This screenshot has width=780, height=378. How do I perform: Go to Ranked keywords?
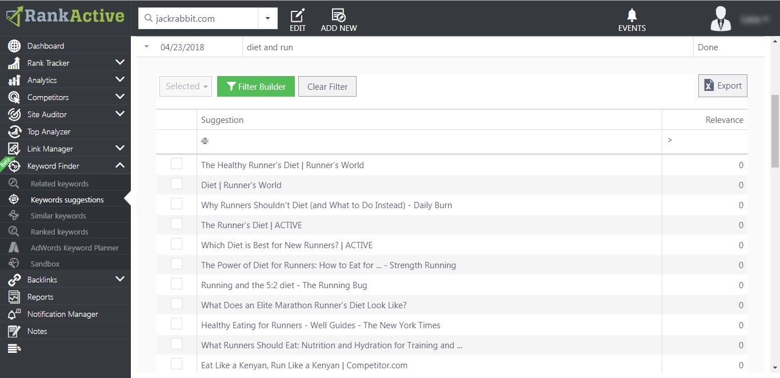pos(59,232)
